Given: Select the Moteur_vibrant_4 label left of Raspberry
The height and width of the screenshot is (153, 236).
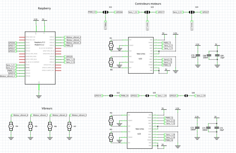Looking at the screenshot, I should (8, 76).
